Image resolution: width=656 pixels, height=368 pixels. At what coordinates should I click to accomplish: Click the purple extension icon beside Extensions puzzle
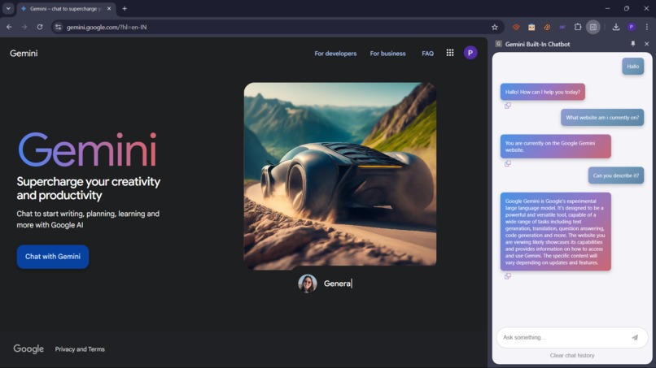(562, 27)
